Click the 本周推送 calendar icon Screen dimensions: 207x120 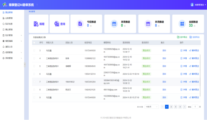click(x=114, y=24)
